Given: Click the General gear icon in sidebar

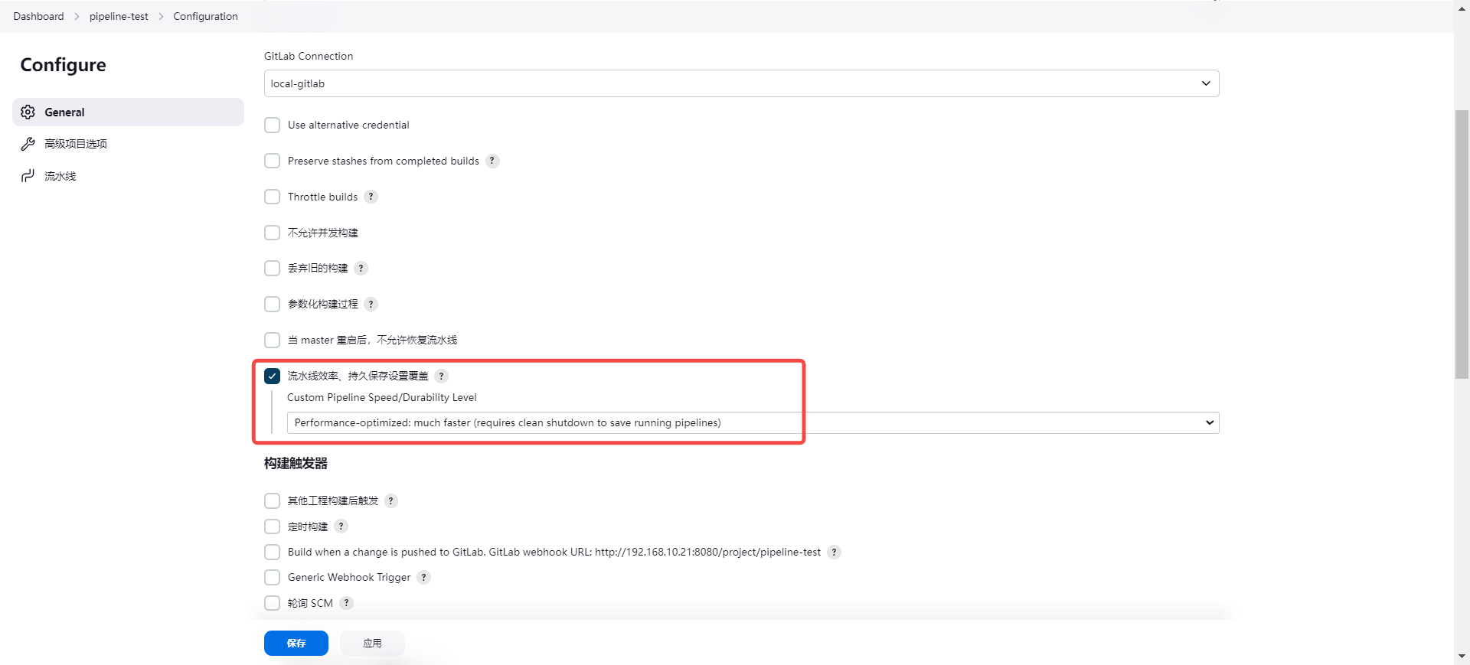Looking at the screenshot, I should 28,112.
